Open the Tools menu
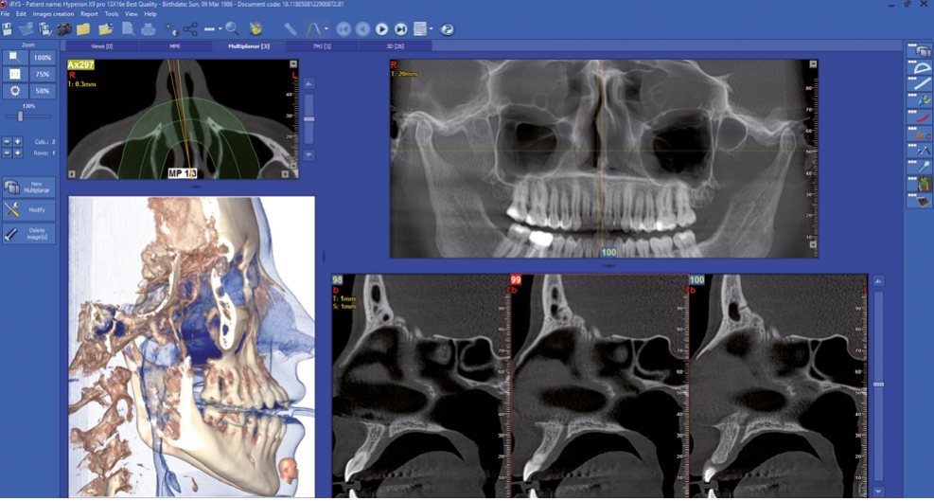 coord(112,13)
